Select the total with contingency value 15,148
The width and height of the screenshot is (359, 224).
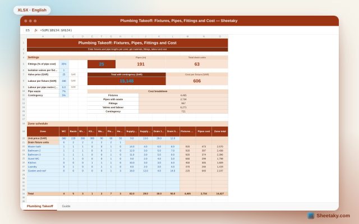point(127,81)
